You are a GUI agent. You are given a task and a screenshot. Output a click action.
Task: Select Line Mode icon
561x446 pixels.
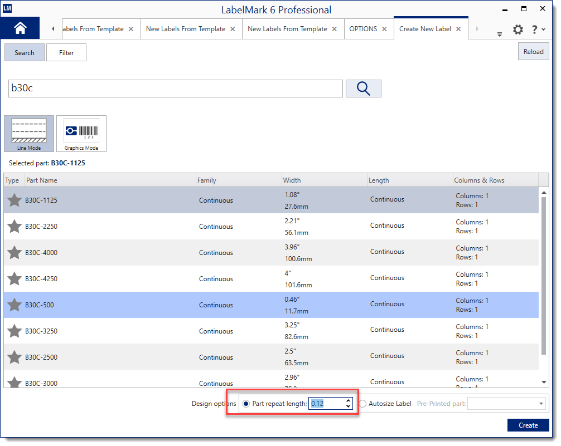tap(29, 134)
